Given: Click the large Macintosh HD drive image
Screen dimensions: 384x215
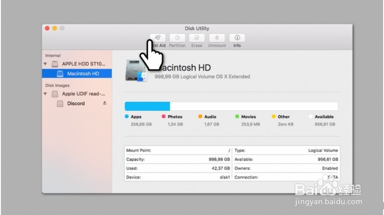Looking at the screenshot, I should pyautogui.click(x=136, y=70).
